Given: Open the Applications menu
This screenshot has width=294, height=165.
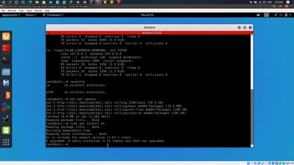Looking at the screenshot, I should pyautogui.click(x=11, y=15).
